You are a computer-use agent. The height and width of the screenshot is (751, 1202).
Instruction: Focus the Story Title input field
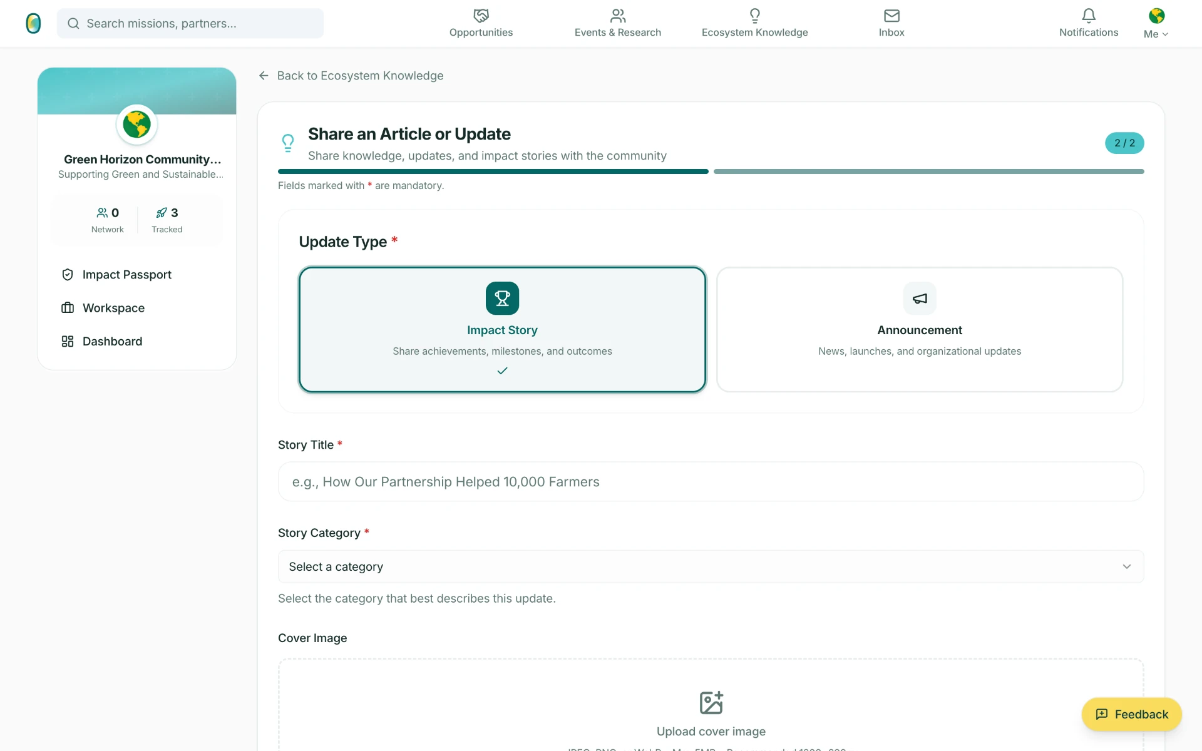(x=711, y=482)
